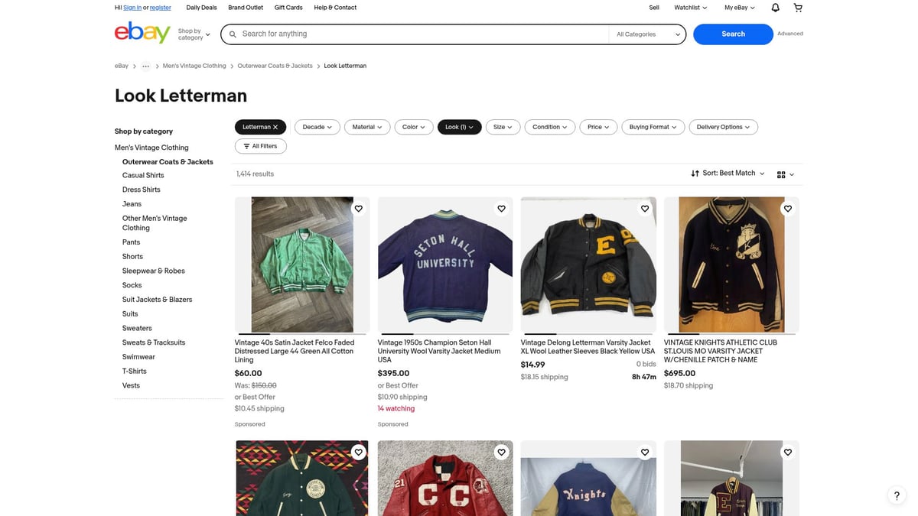
Task: Open the Watchlist menu
Action: pos(689,7)
